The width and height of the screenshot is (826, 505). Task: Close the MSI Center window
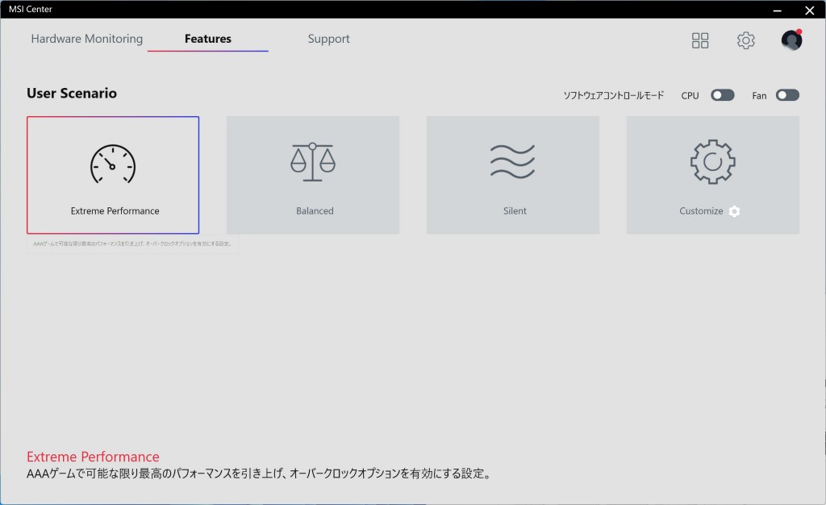(x=809, y=10)
